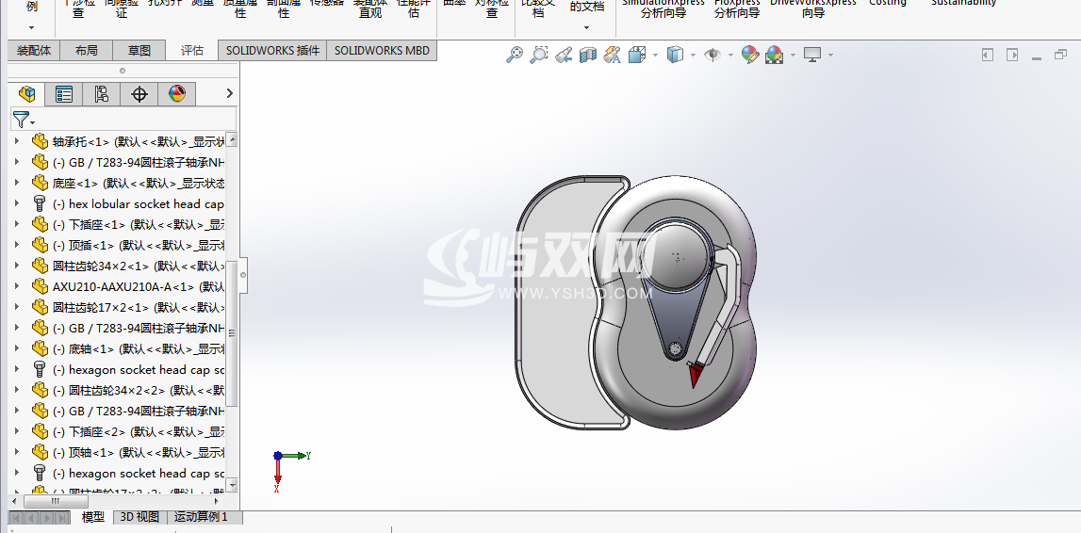Screen dimensions: 1081x533
Task: Click the 下插座<2> part icon
Action: (x=40, y=432)
